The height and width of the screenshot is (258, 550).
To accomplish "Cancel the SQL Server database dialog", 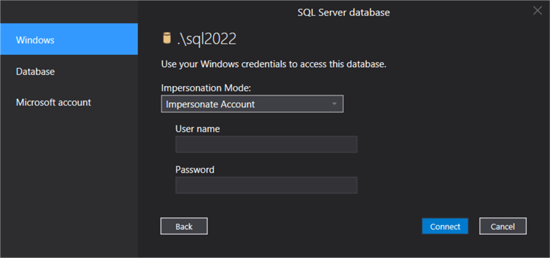I will 503,226.
